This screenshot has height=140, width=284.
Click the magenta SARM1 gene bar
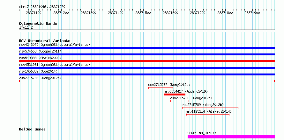point(231,137)
